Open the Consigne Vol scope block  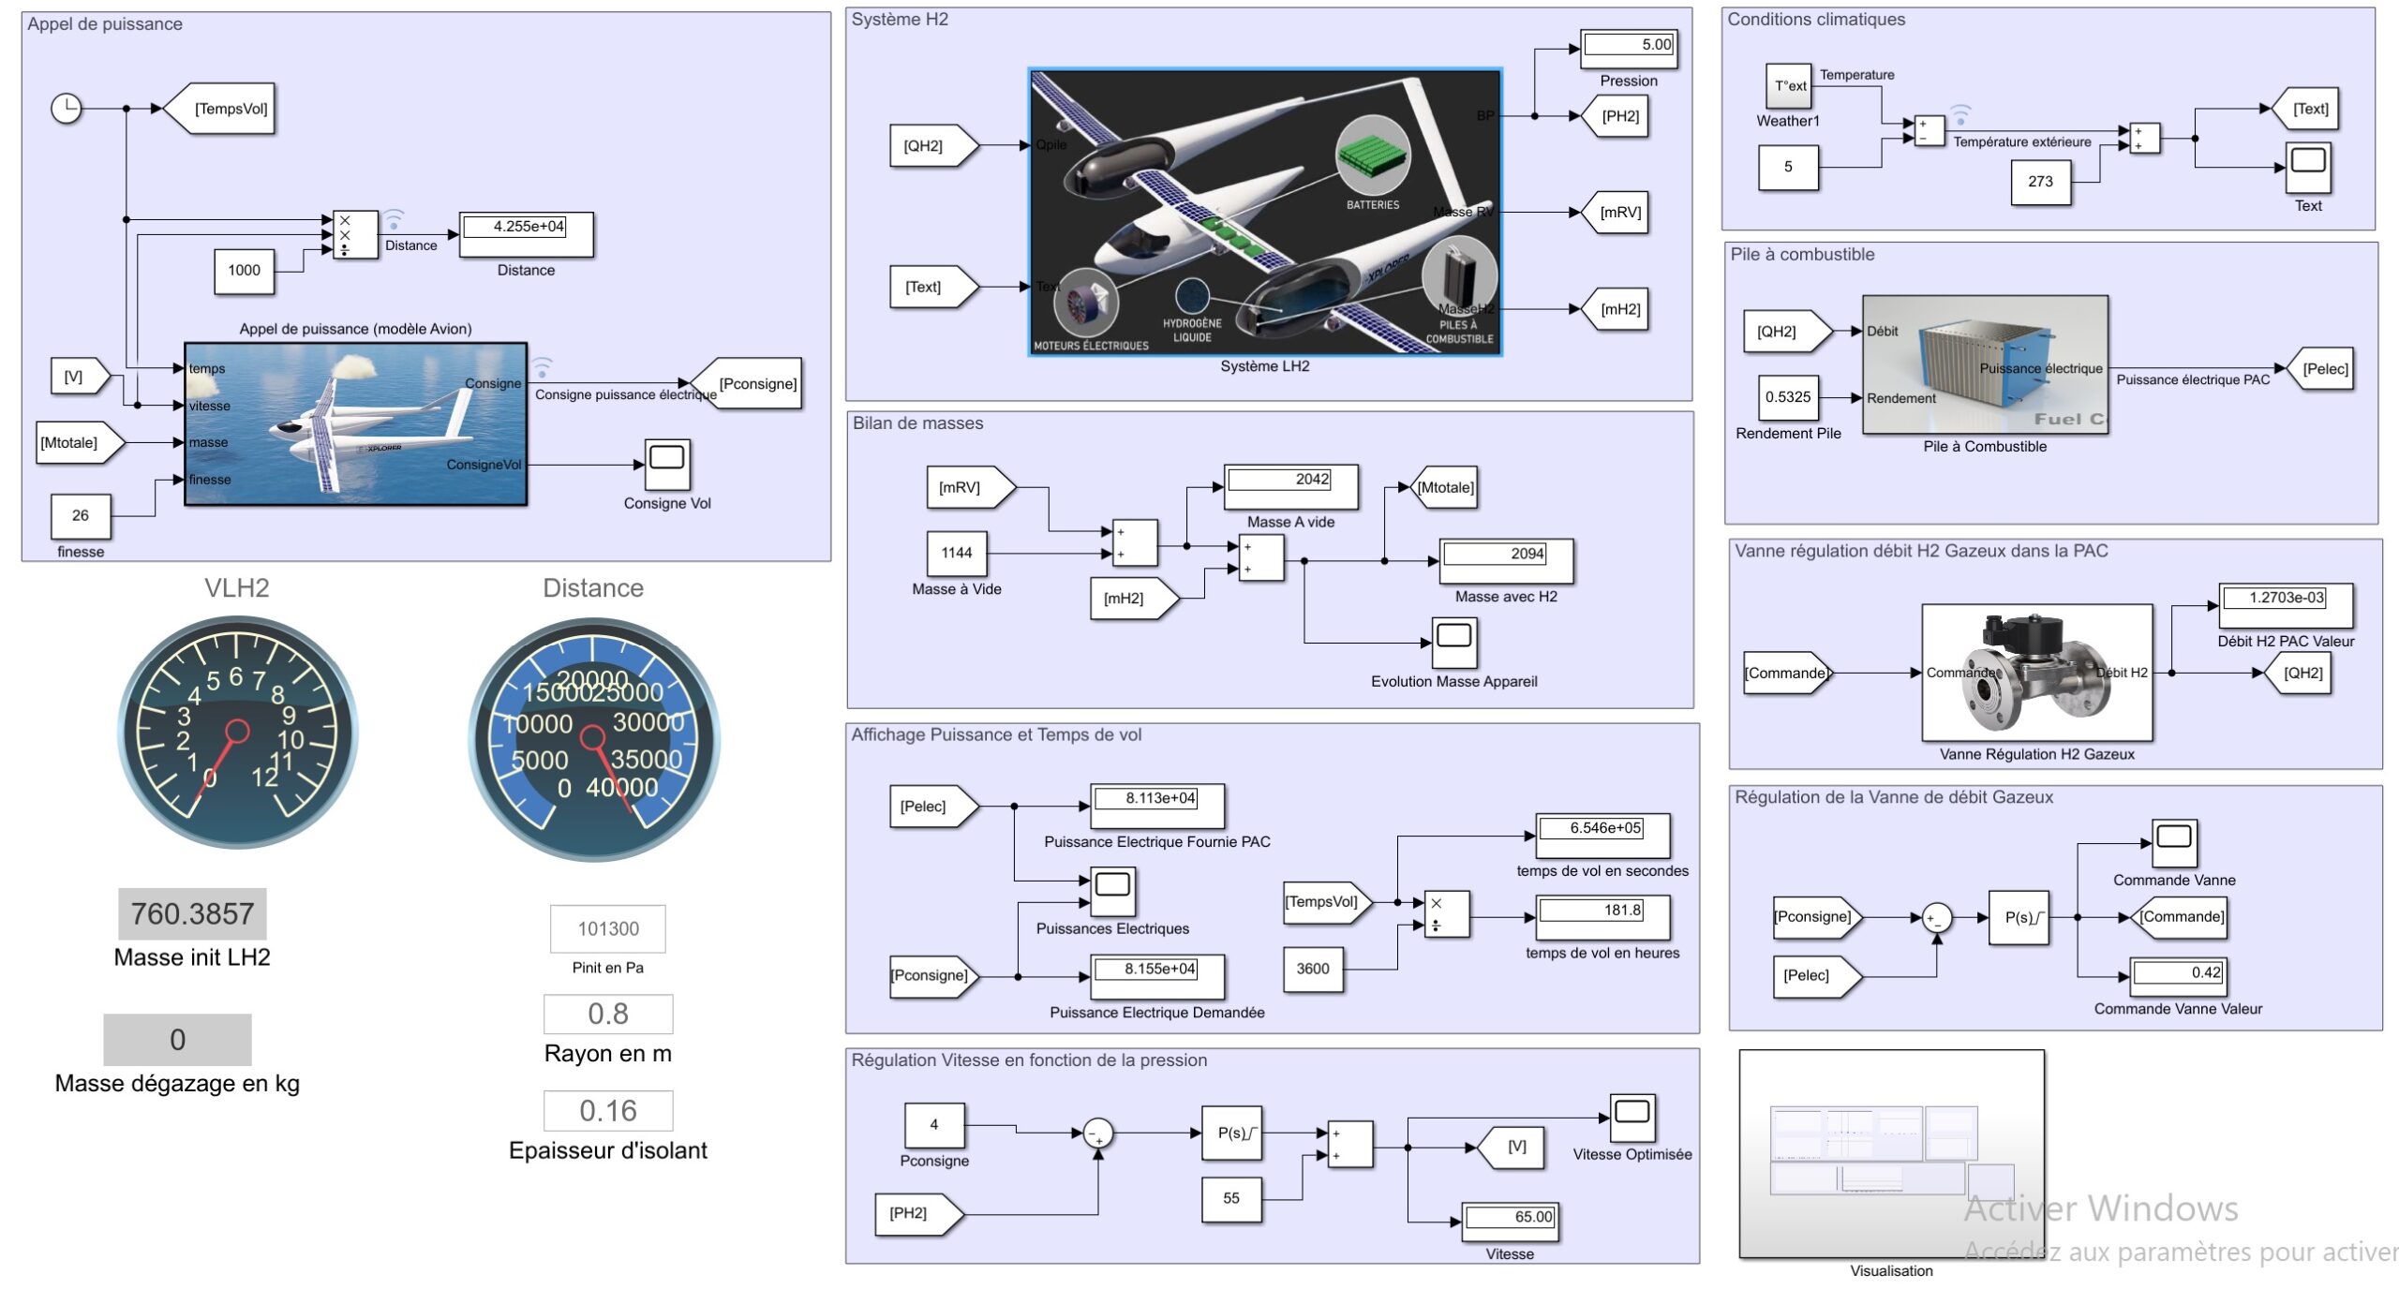[x=667, y=464]
